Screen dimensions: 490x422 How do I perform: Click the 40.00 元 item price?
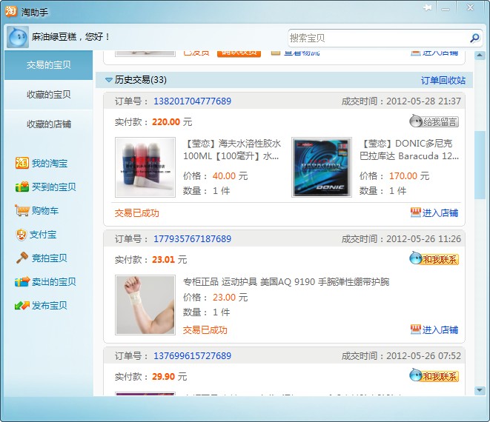coord(231,175)
